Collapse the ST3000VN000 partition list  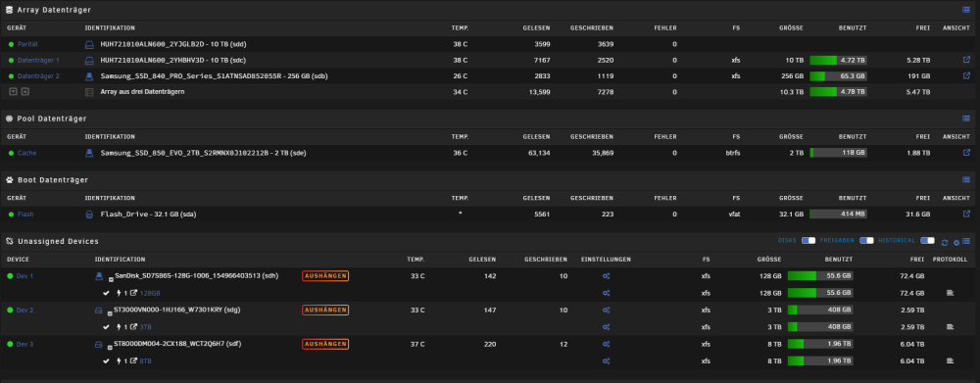(111, 313)
